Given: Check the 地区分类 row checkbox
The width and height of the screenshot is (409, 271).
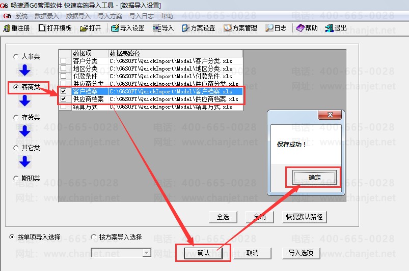Looking at the screenshot, I should tap(63, 69).
